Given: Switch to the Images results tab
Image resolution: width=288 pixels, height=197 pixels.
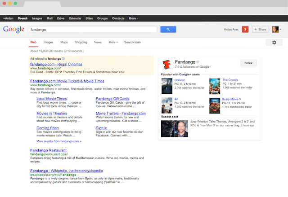Looking at the screenshot, I should tap(48, 42).
